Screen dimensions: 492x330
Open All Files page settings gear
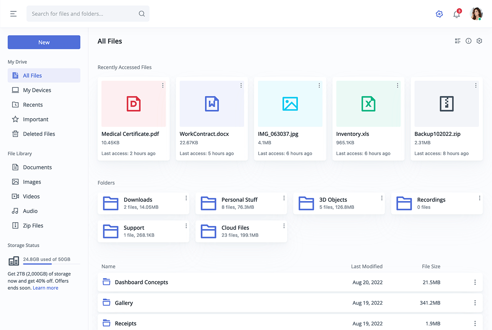click(x=479, y=41)
